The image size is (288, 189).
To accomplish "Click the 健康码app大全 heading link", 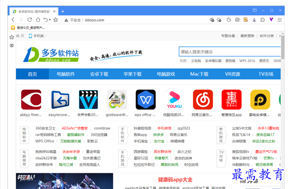I will pos(175,180).
